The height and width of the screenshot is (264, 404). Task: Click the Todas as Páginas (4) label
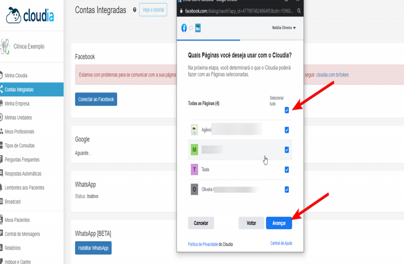tap(203, 103)
